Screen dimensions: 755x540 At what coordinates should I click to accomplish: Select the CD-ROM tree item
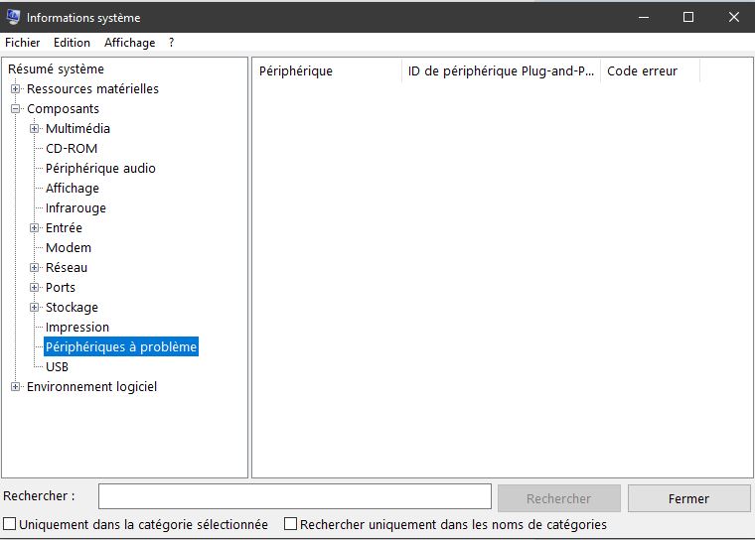click(x=72, y=149)
